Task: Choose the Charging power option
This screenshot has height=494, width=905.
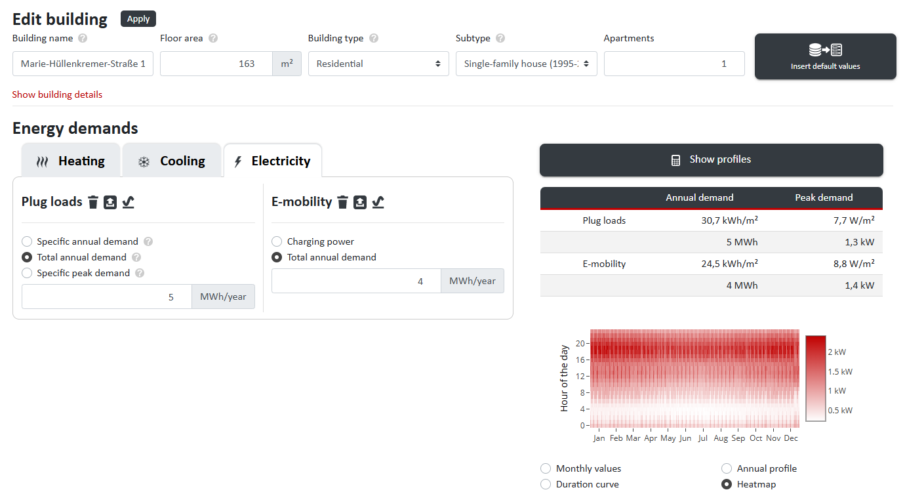Action: tap(277, 241)
